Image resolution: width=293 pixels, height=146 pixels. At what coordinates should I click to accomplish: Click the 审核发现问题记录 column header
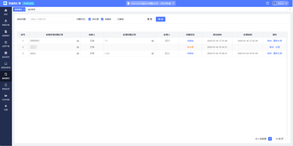(54, 35)
